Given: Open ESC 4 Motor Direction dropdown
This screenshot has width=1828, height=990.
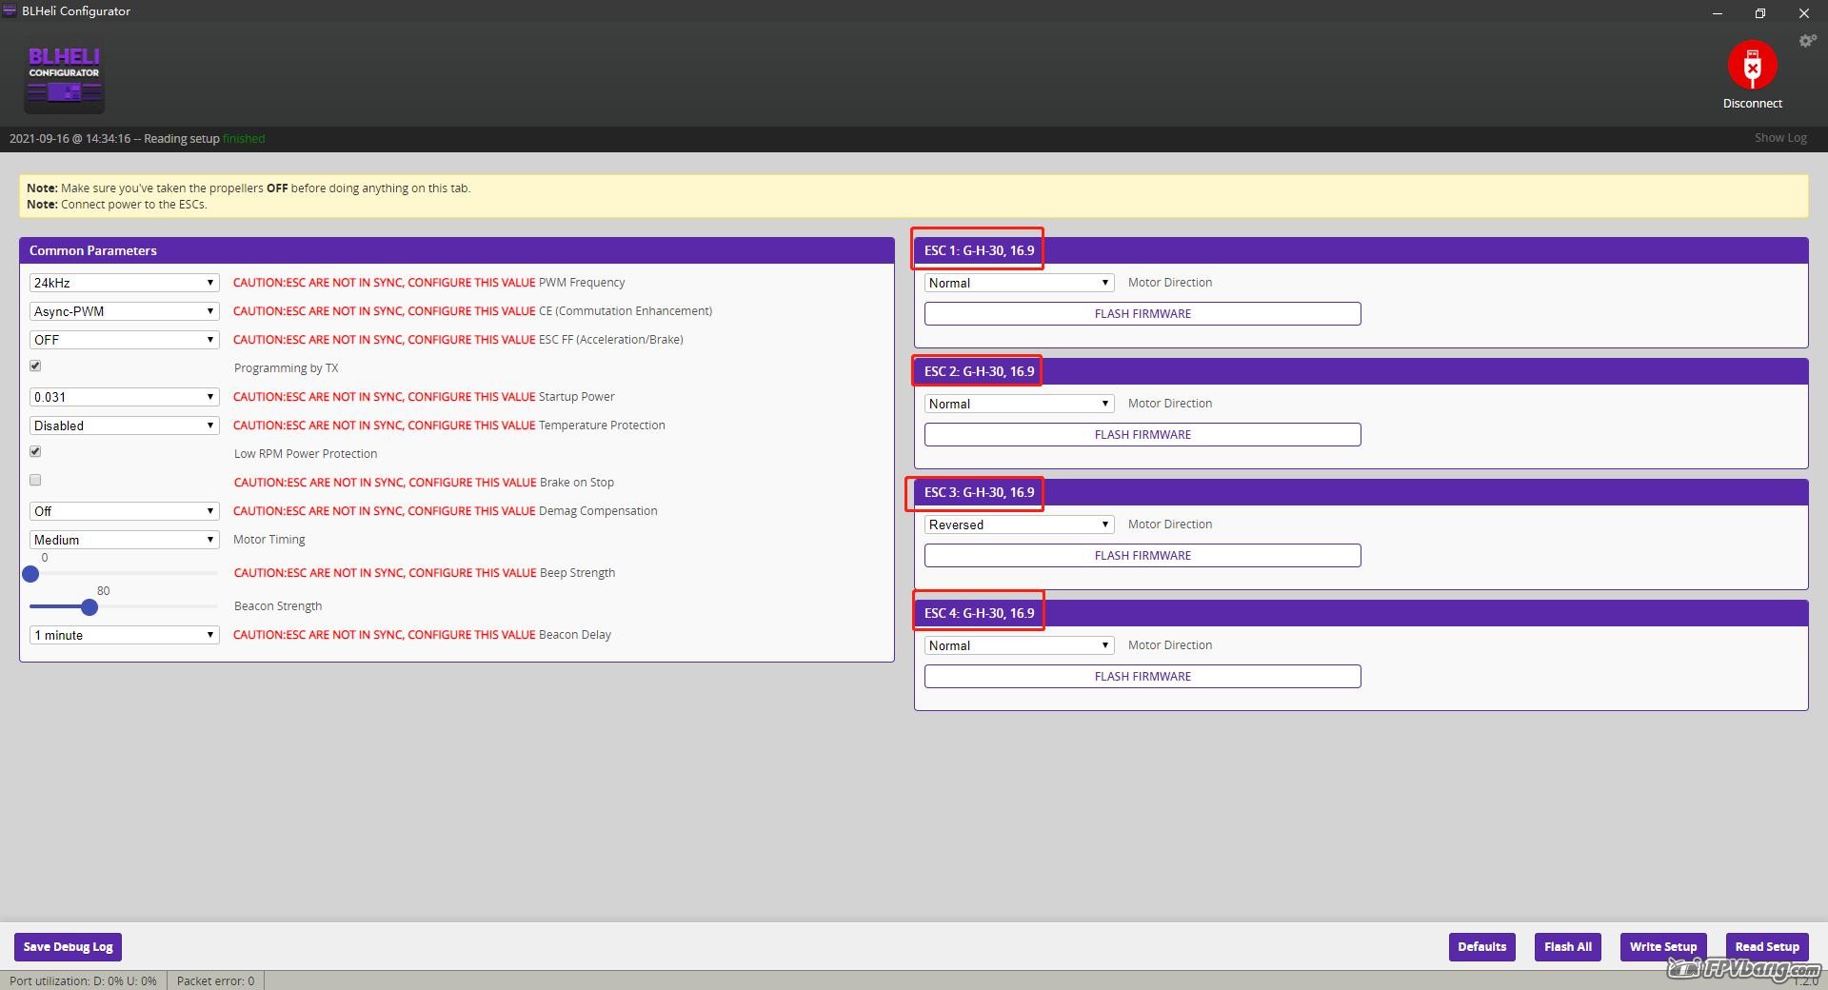Looking at the screenshot, I should pyautogui.click(x=1019, y=645).
